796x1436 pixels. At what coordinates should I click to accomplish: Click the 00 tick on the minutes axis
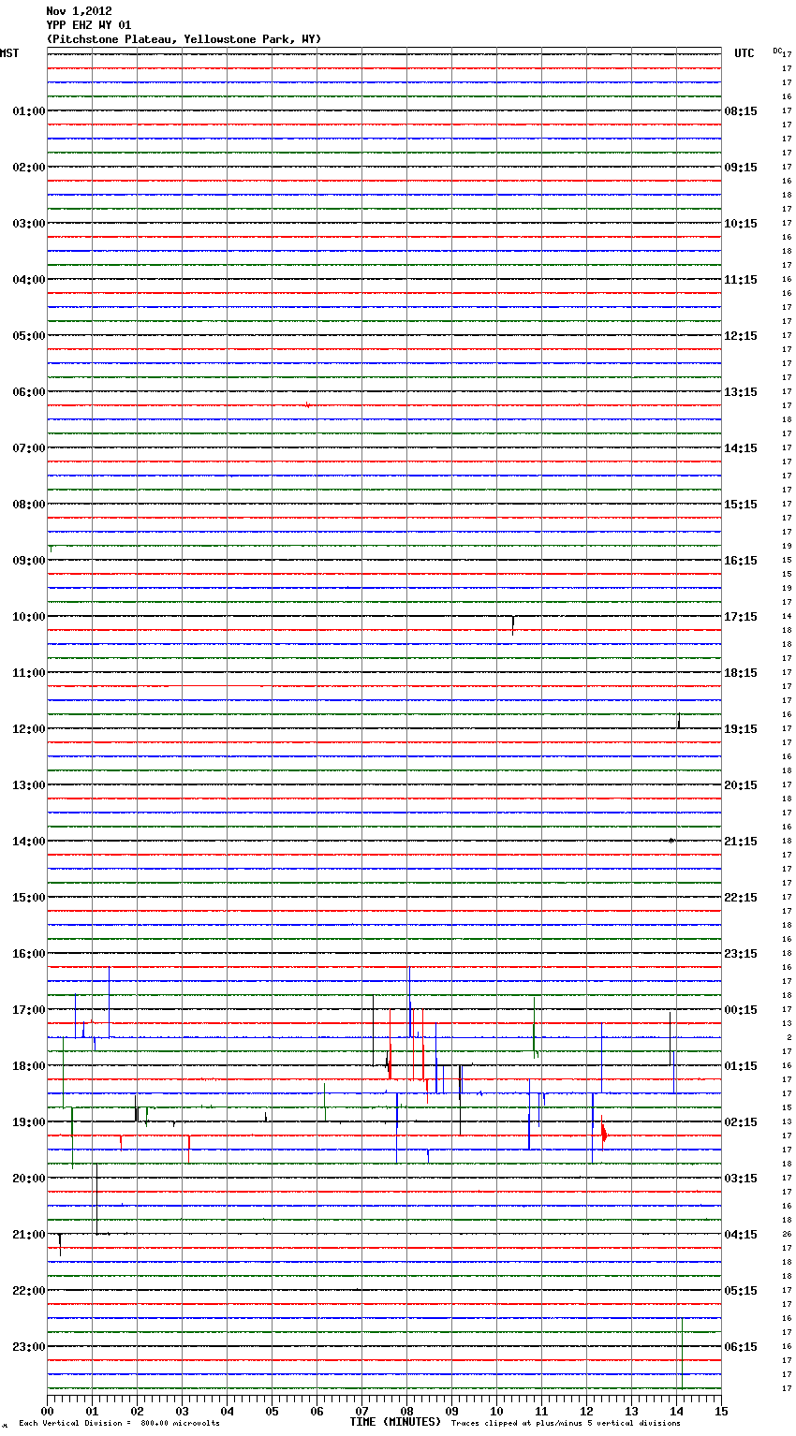pyautogui.click(x=48, y=1411)
